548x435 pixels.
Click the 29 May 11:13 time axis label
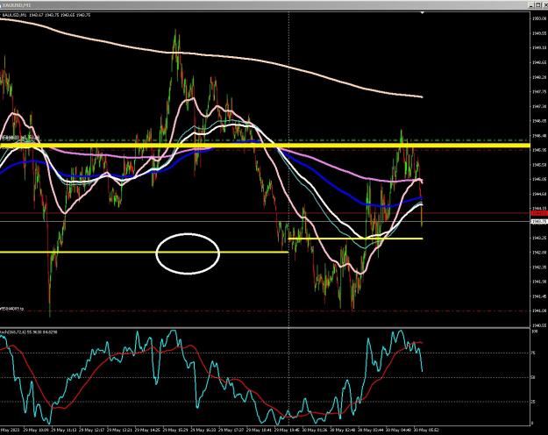point(63,430)
